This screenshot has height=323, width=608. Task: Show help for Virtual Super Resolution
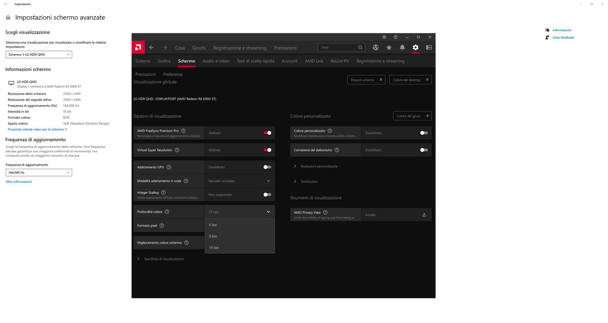click(177, 150)
